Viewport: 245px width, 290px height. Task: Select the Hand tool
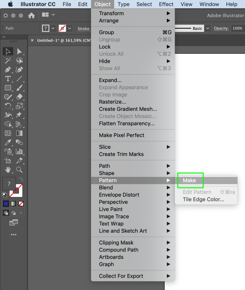tap(8, 169)
